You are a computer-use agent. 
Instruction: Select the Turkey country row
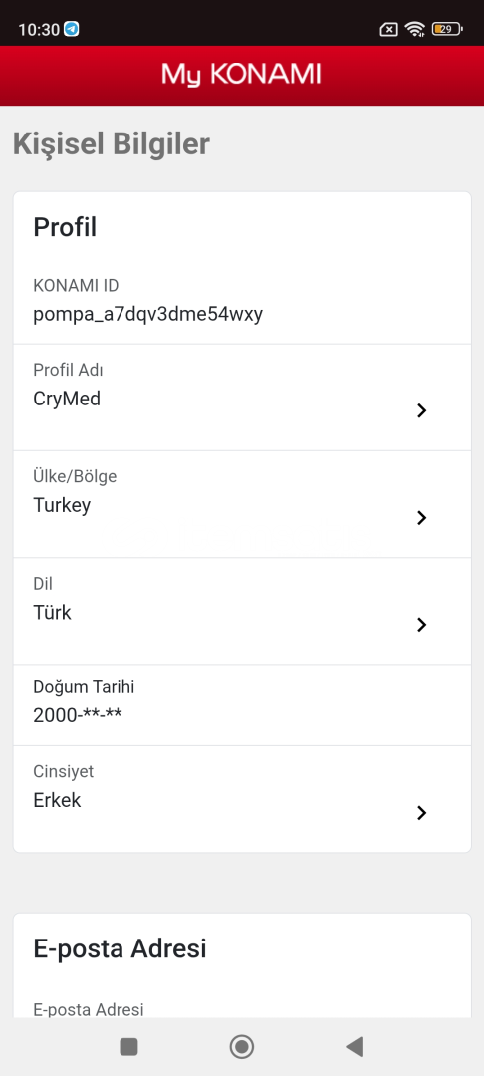point(242,504)
